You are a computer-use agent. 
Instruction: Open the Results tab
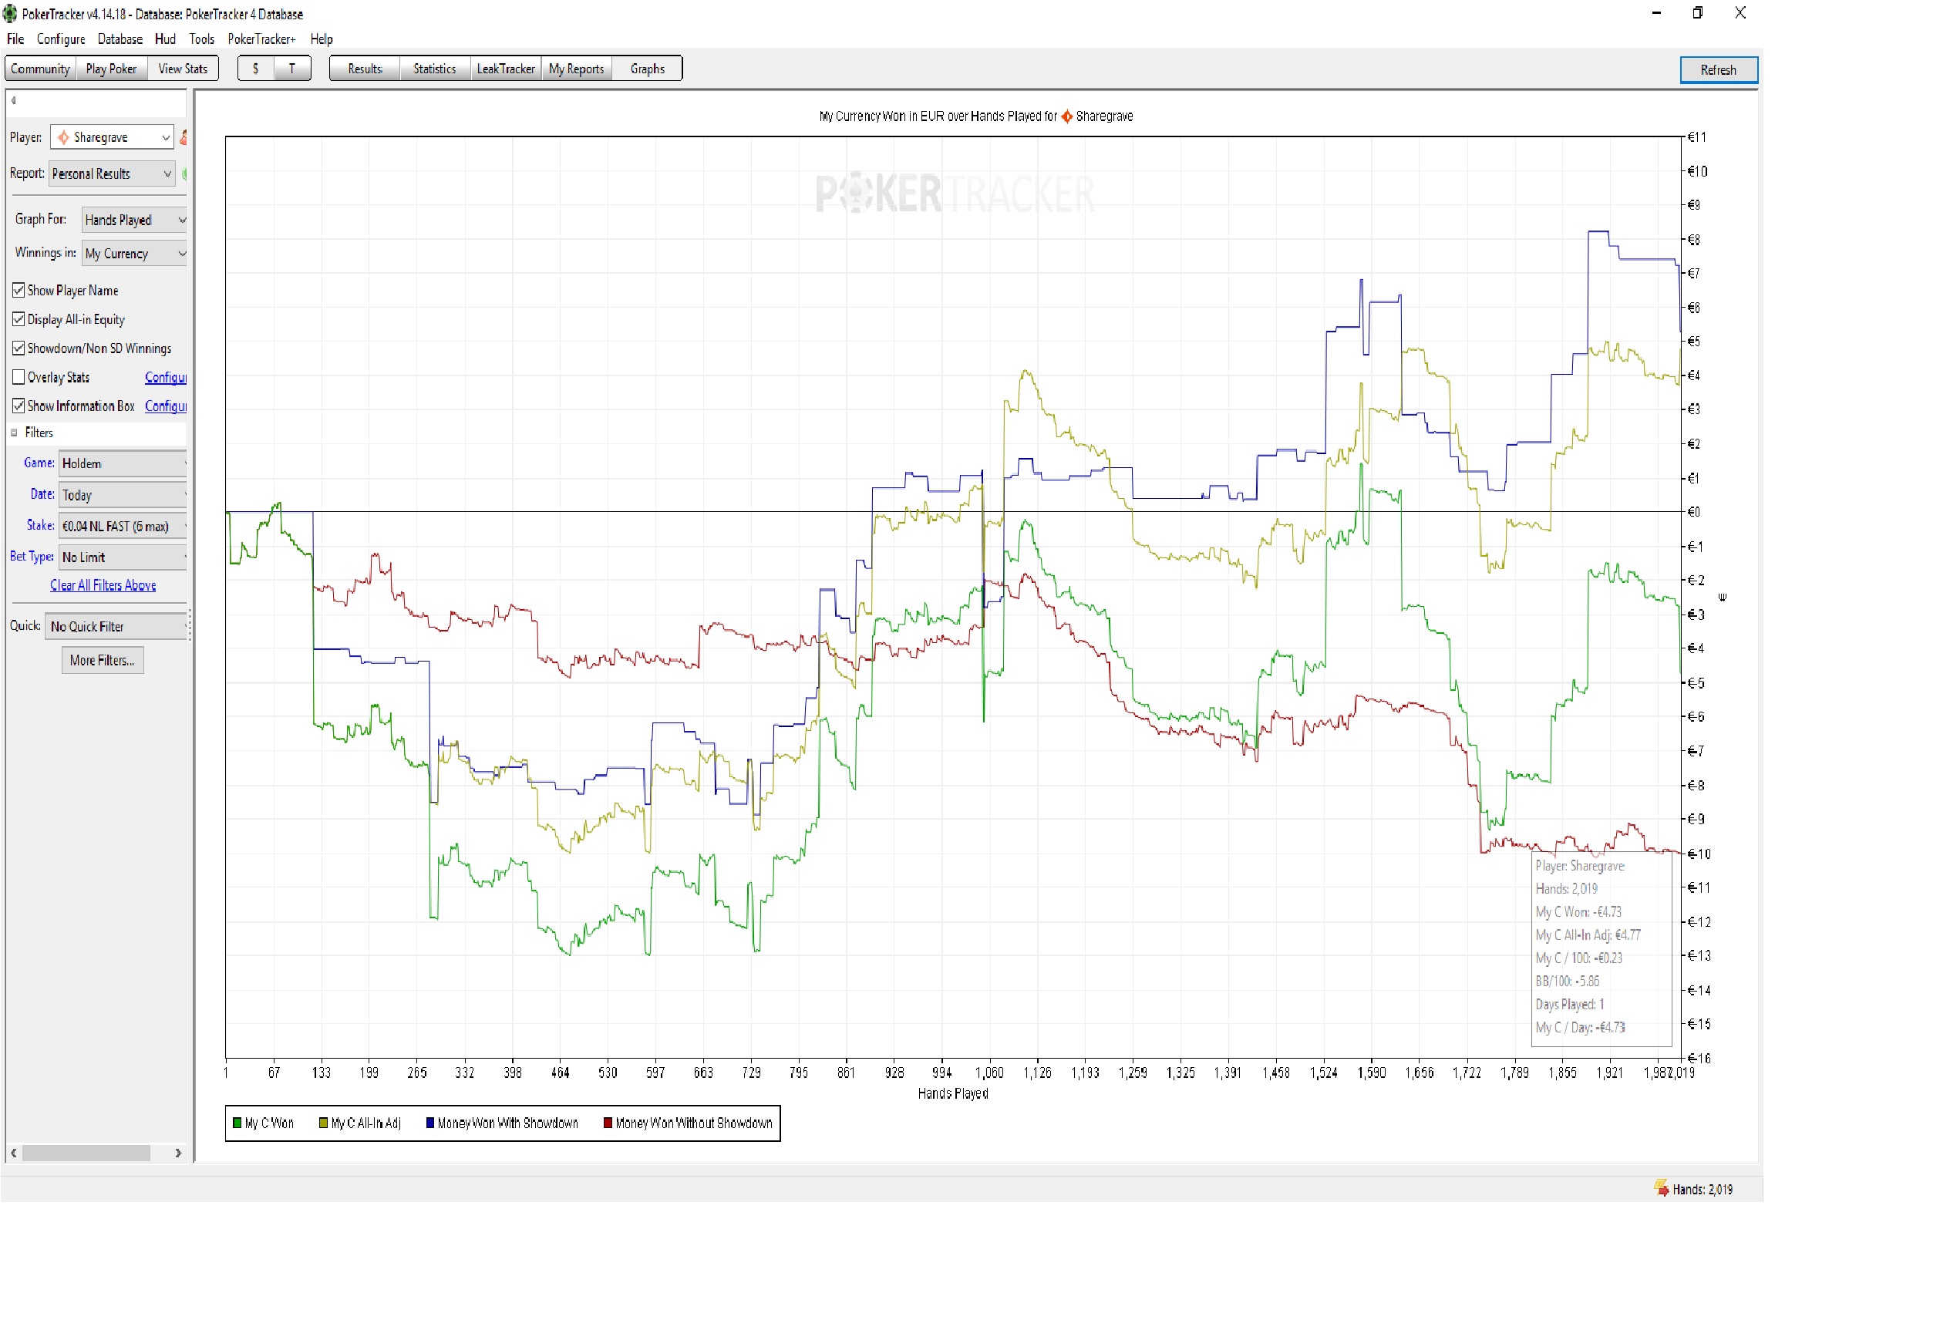pos(365,69)
